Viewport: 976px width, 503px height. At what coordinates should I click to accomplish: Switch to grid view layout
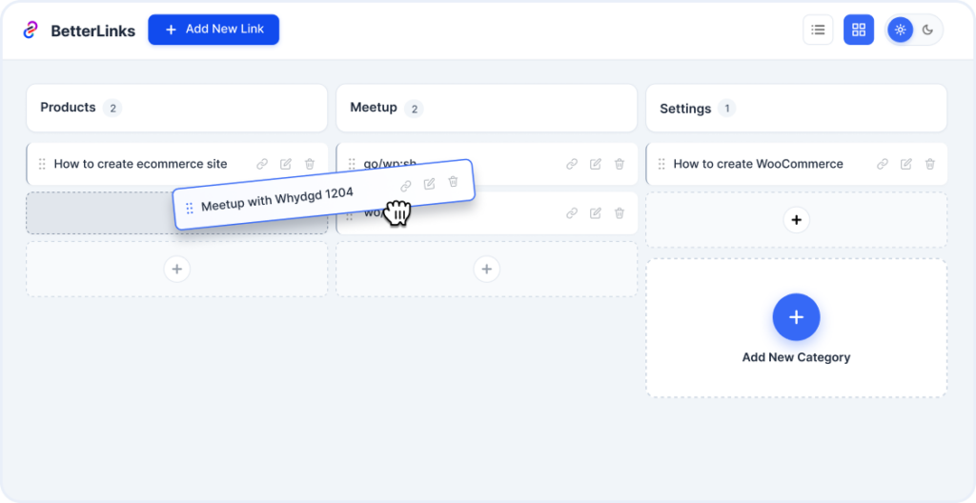[x=859, y=30]
